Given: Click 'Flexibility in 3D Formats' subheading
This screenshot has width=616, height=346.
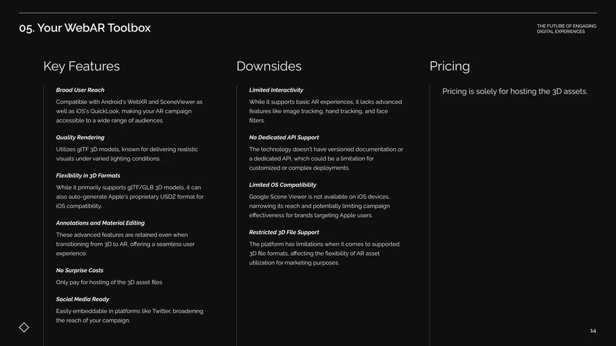Looking at the screenshot, I should (88, 176).
